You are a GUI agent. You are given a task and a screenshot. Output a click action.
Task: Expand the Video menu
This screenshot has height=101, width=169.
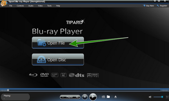pyautogui.click(x=40, y=6)
